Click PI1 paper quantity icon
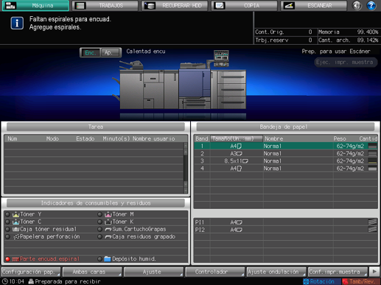 (372, 222)
